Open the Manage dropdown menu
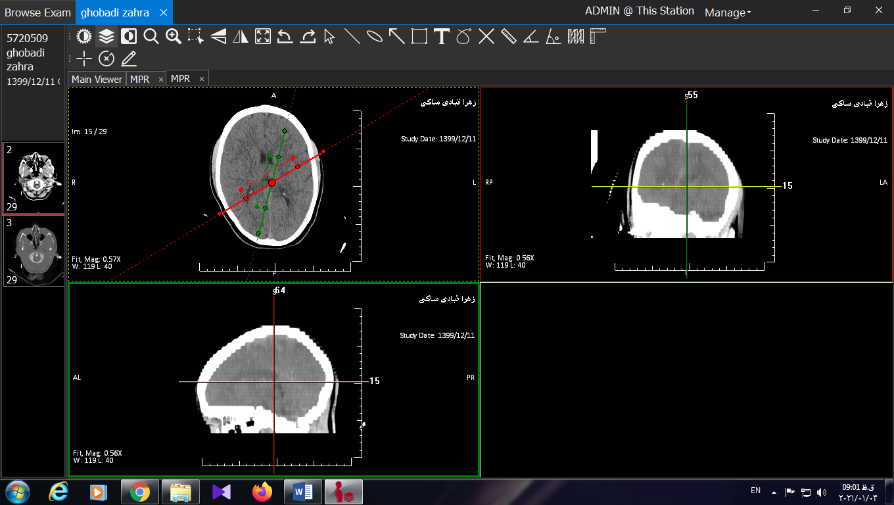The width and height of the screenshot is (894, 505). tap(727, 12)
